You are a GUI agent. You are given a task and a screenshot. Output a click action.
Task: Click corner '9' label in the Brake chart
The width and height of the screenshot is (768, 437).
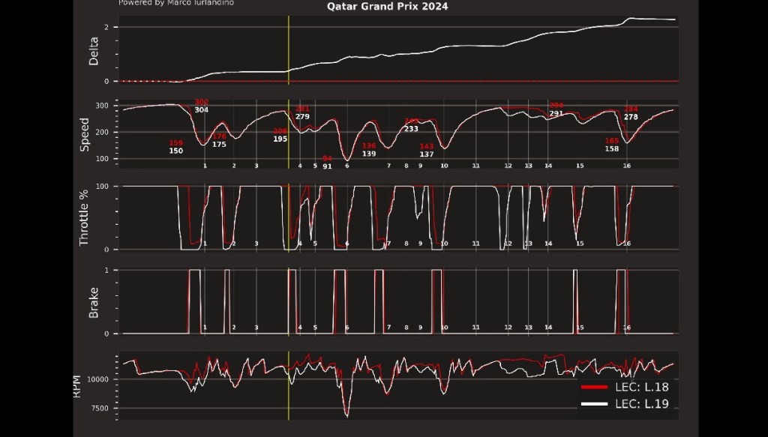coord(420,328)
